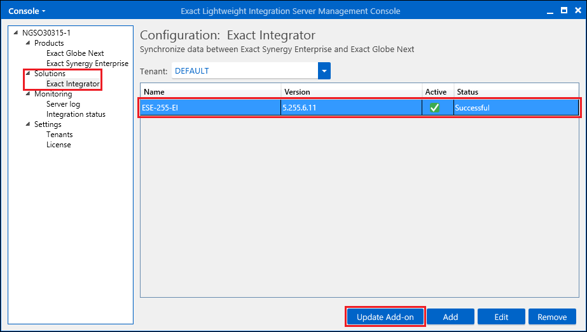Collapse the Settings section triangle
Image resolution: width=587 pixels, height=332 pixels.
pos(28,124)
